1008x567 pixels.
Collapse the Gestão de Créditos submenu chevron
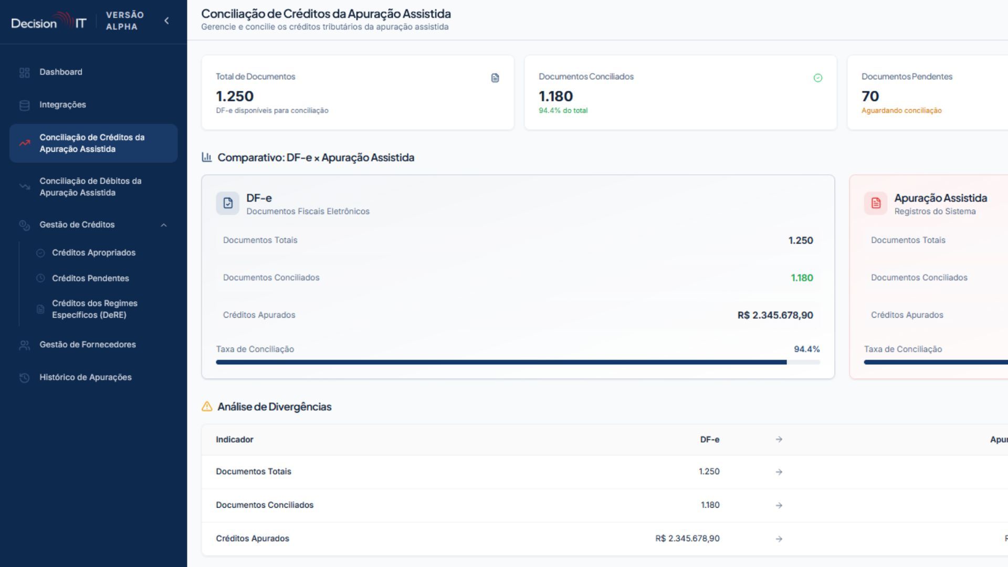[164, 225]
